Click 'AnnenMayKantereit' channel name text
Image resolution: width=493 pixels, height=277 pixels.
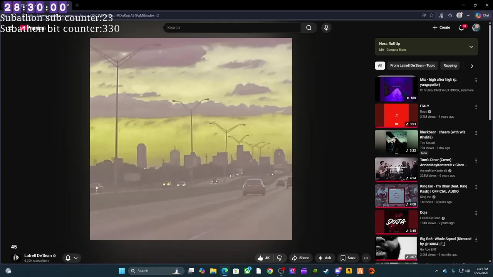coord(434,170)
